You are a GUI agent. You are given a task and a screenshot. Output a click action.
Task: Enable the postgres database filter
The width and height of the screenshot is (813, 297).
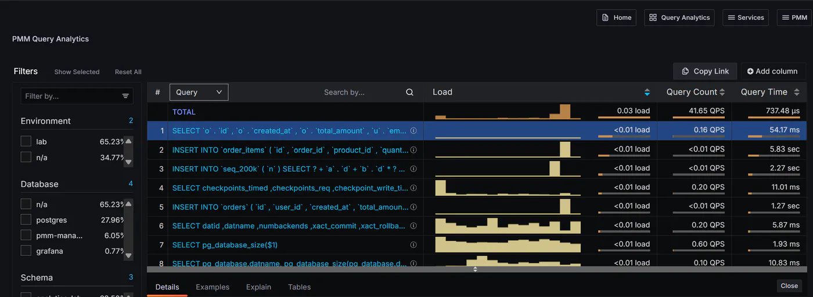[26, 220]
